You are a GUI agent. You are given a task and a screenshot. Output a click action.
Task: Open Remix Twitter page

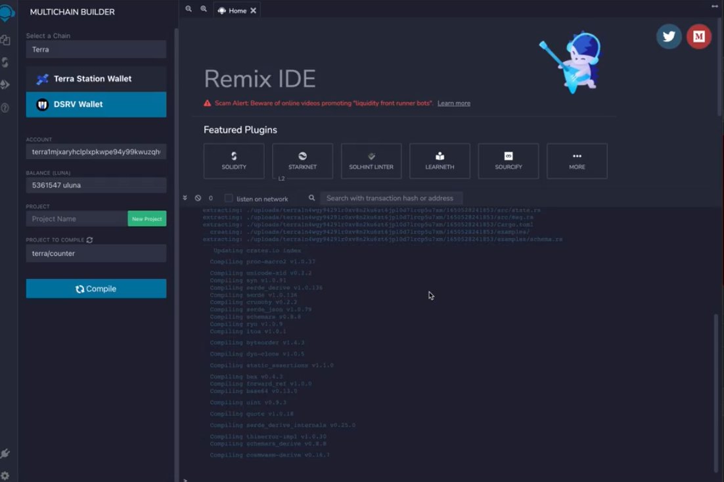[669, 37]
